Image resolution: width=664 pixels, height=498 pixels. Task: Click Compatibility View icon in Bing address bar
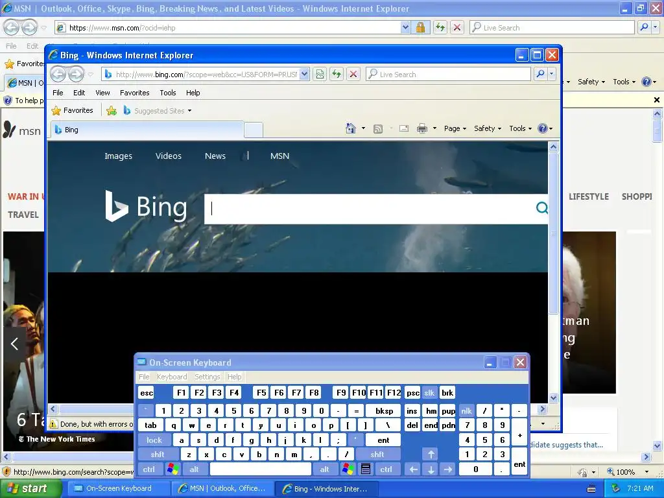click(x=320, y=75)
